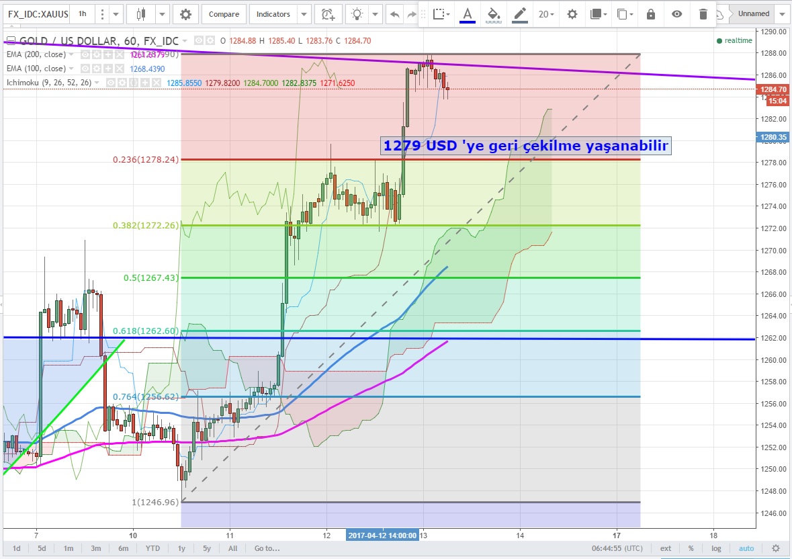Viewport: 792px width, 559px height.
Task: Enable the auto scale option
Action: pos(746,548)
